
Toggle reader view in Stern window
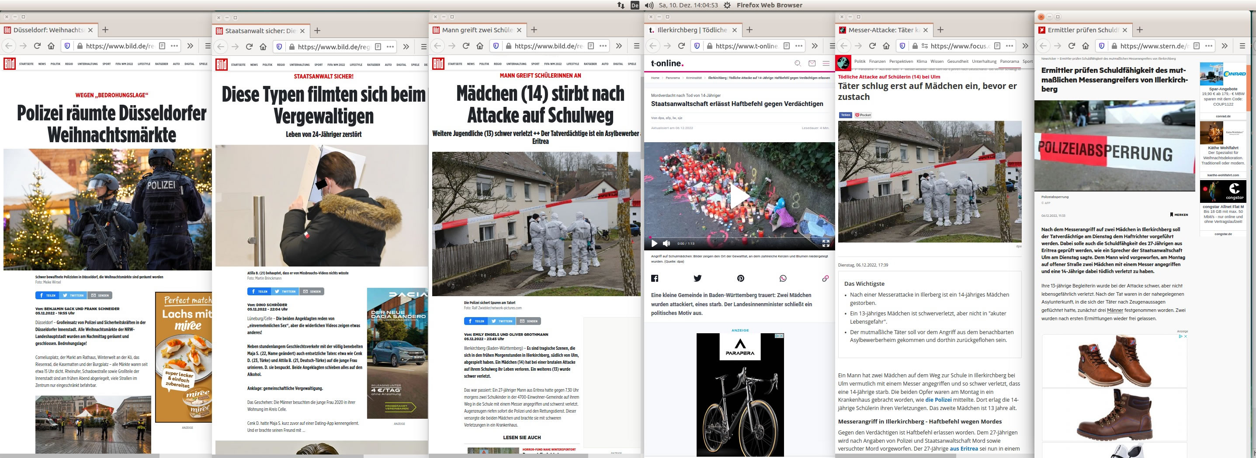pyautogui.click(x=1197, y=46)
